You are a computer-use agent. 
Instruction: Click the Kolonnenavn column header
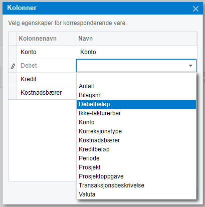pos(46,39)
